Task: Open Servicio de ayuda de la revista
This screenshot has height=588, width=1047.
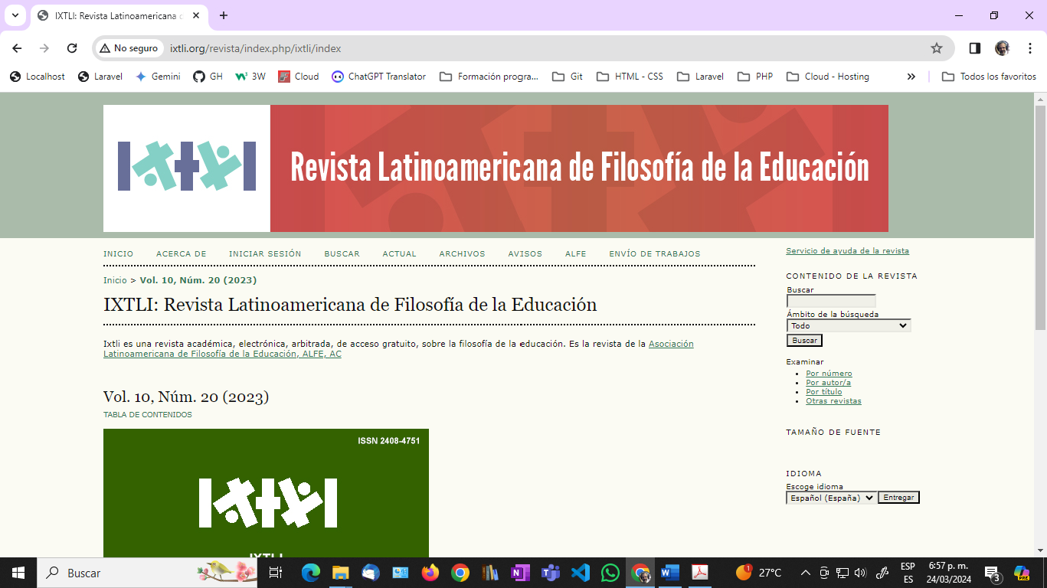Action: [x=847, y=251]
